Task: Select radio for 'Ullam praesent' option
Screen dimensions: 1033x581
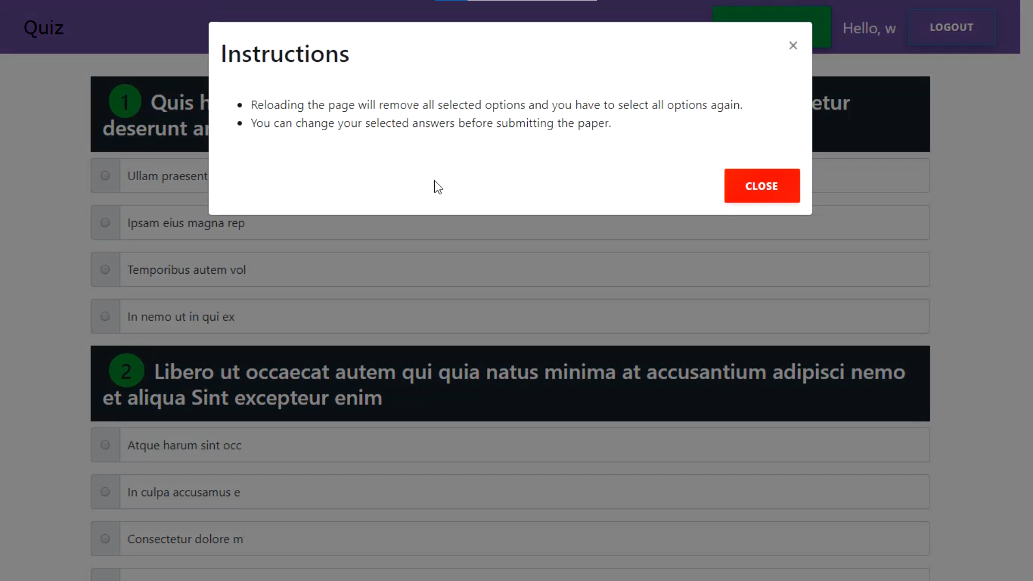Action: point(105,176)
